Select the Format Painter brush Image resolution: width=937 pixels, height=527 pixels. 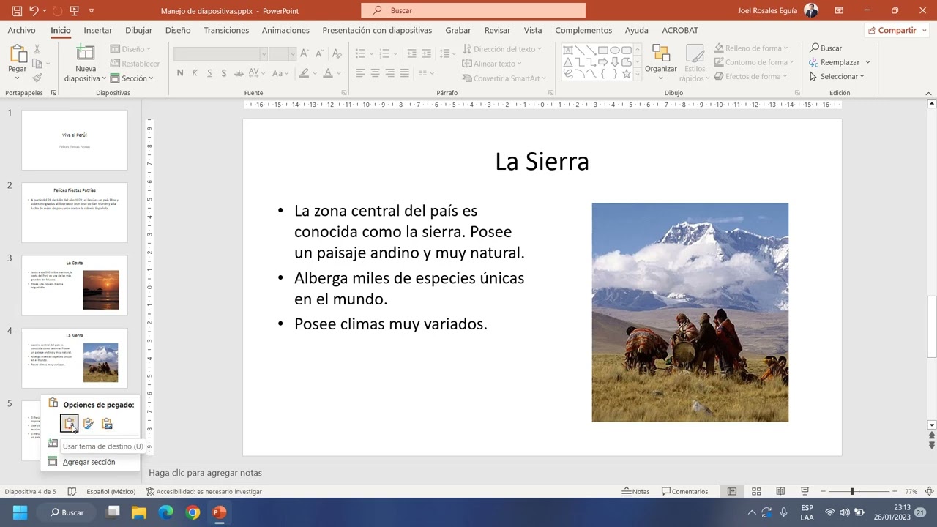[37, 78]
